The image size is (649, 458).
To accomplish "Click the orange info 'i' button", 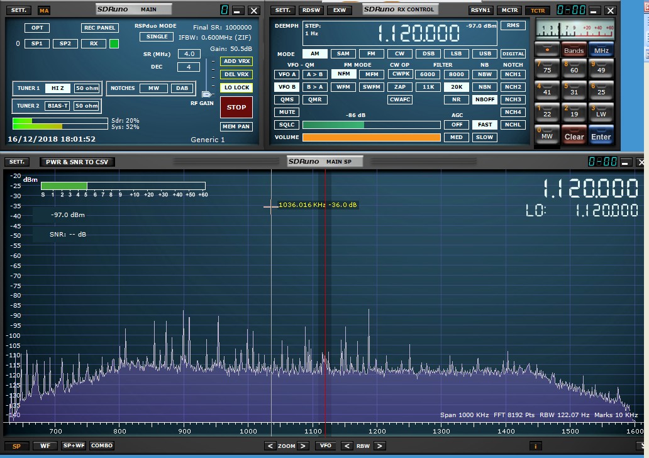I will click(535, 446).
